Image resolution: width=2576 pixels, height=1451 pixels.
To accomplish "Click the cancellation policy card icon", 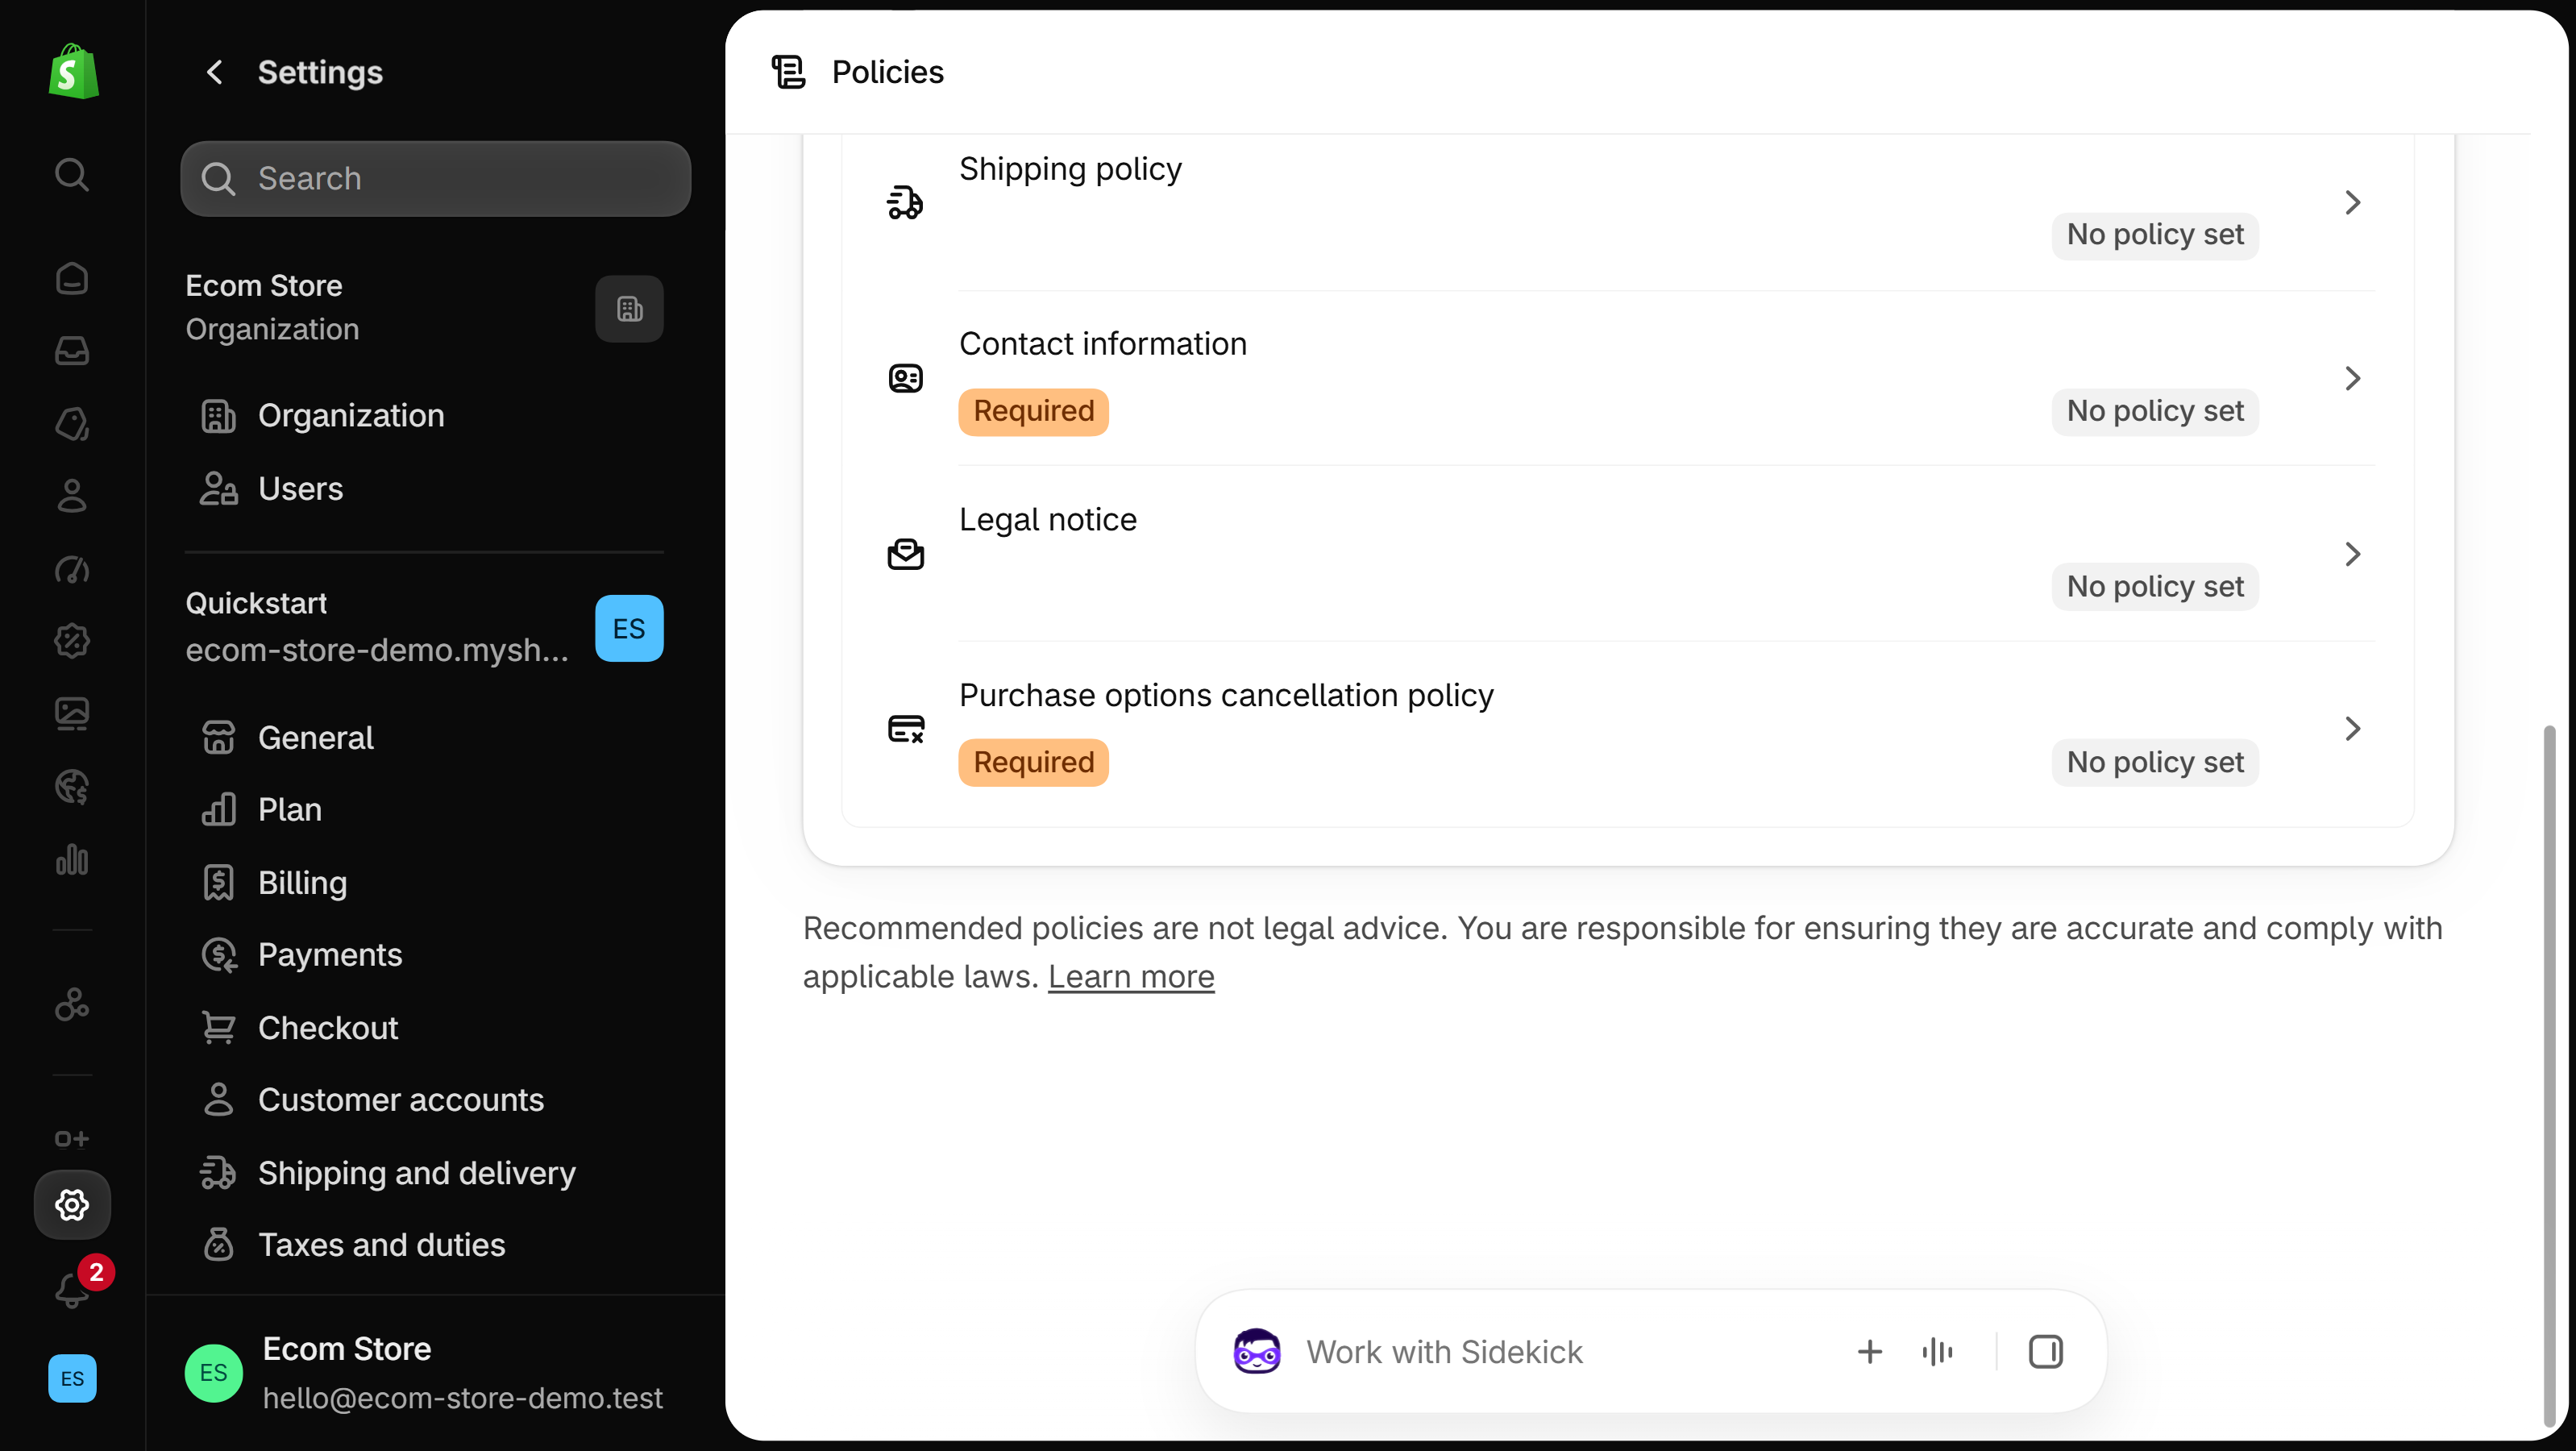I will 905,729.
